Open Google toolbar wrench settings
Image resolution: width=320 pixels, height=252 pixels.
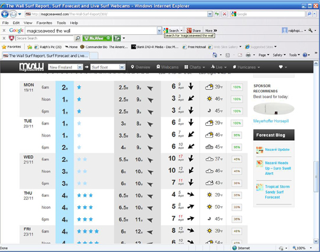tap(310, 31)
